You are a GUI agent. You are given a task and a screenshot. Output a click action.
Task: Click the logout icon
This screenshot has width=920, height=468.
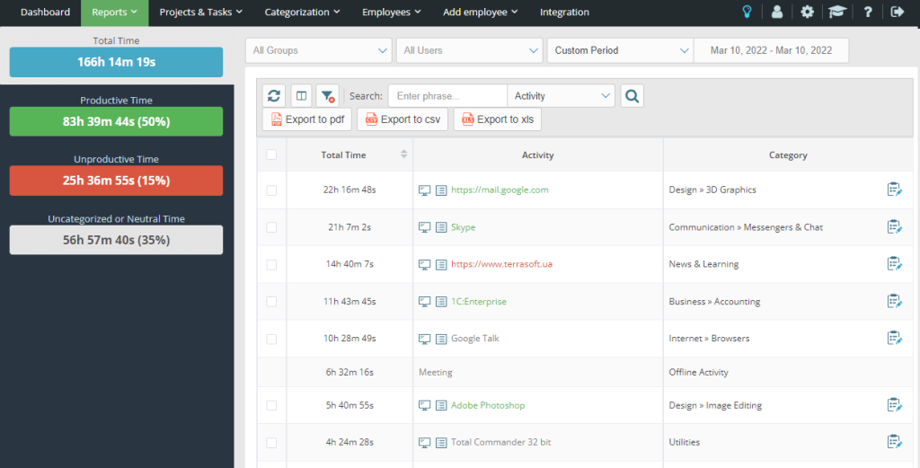click(897, 13)
